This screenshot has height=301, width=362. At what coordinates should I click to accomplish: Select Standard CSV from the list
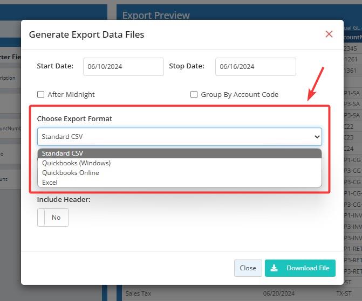click(63, 153)
